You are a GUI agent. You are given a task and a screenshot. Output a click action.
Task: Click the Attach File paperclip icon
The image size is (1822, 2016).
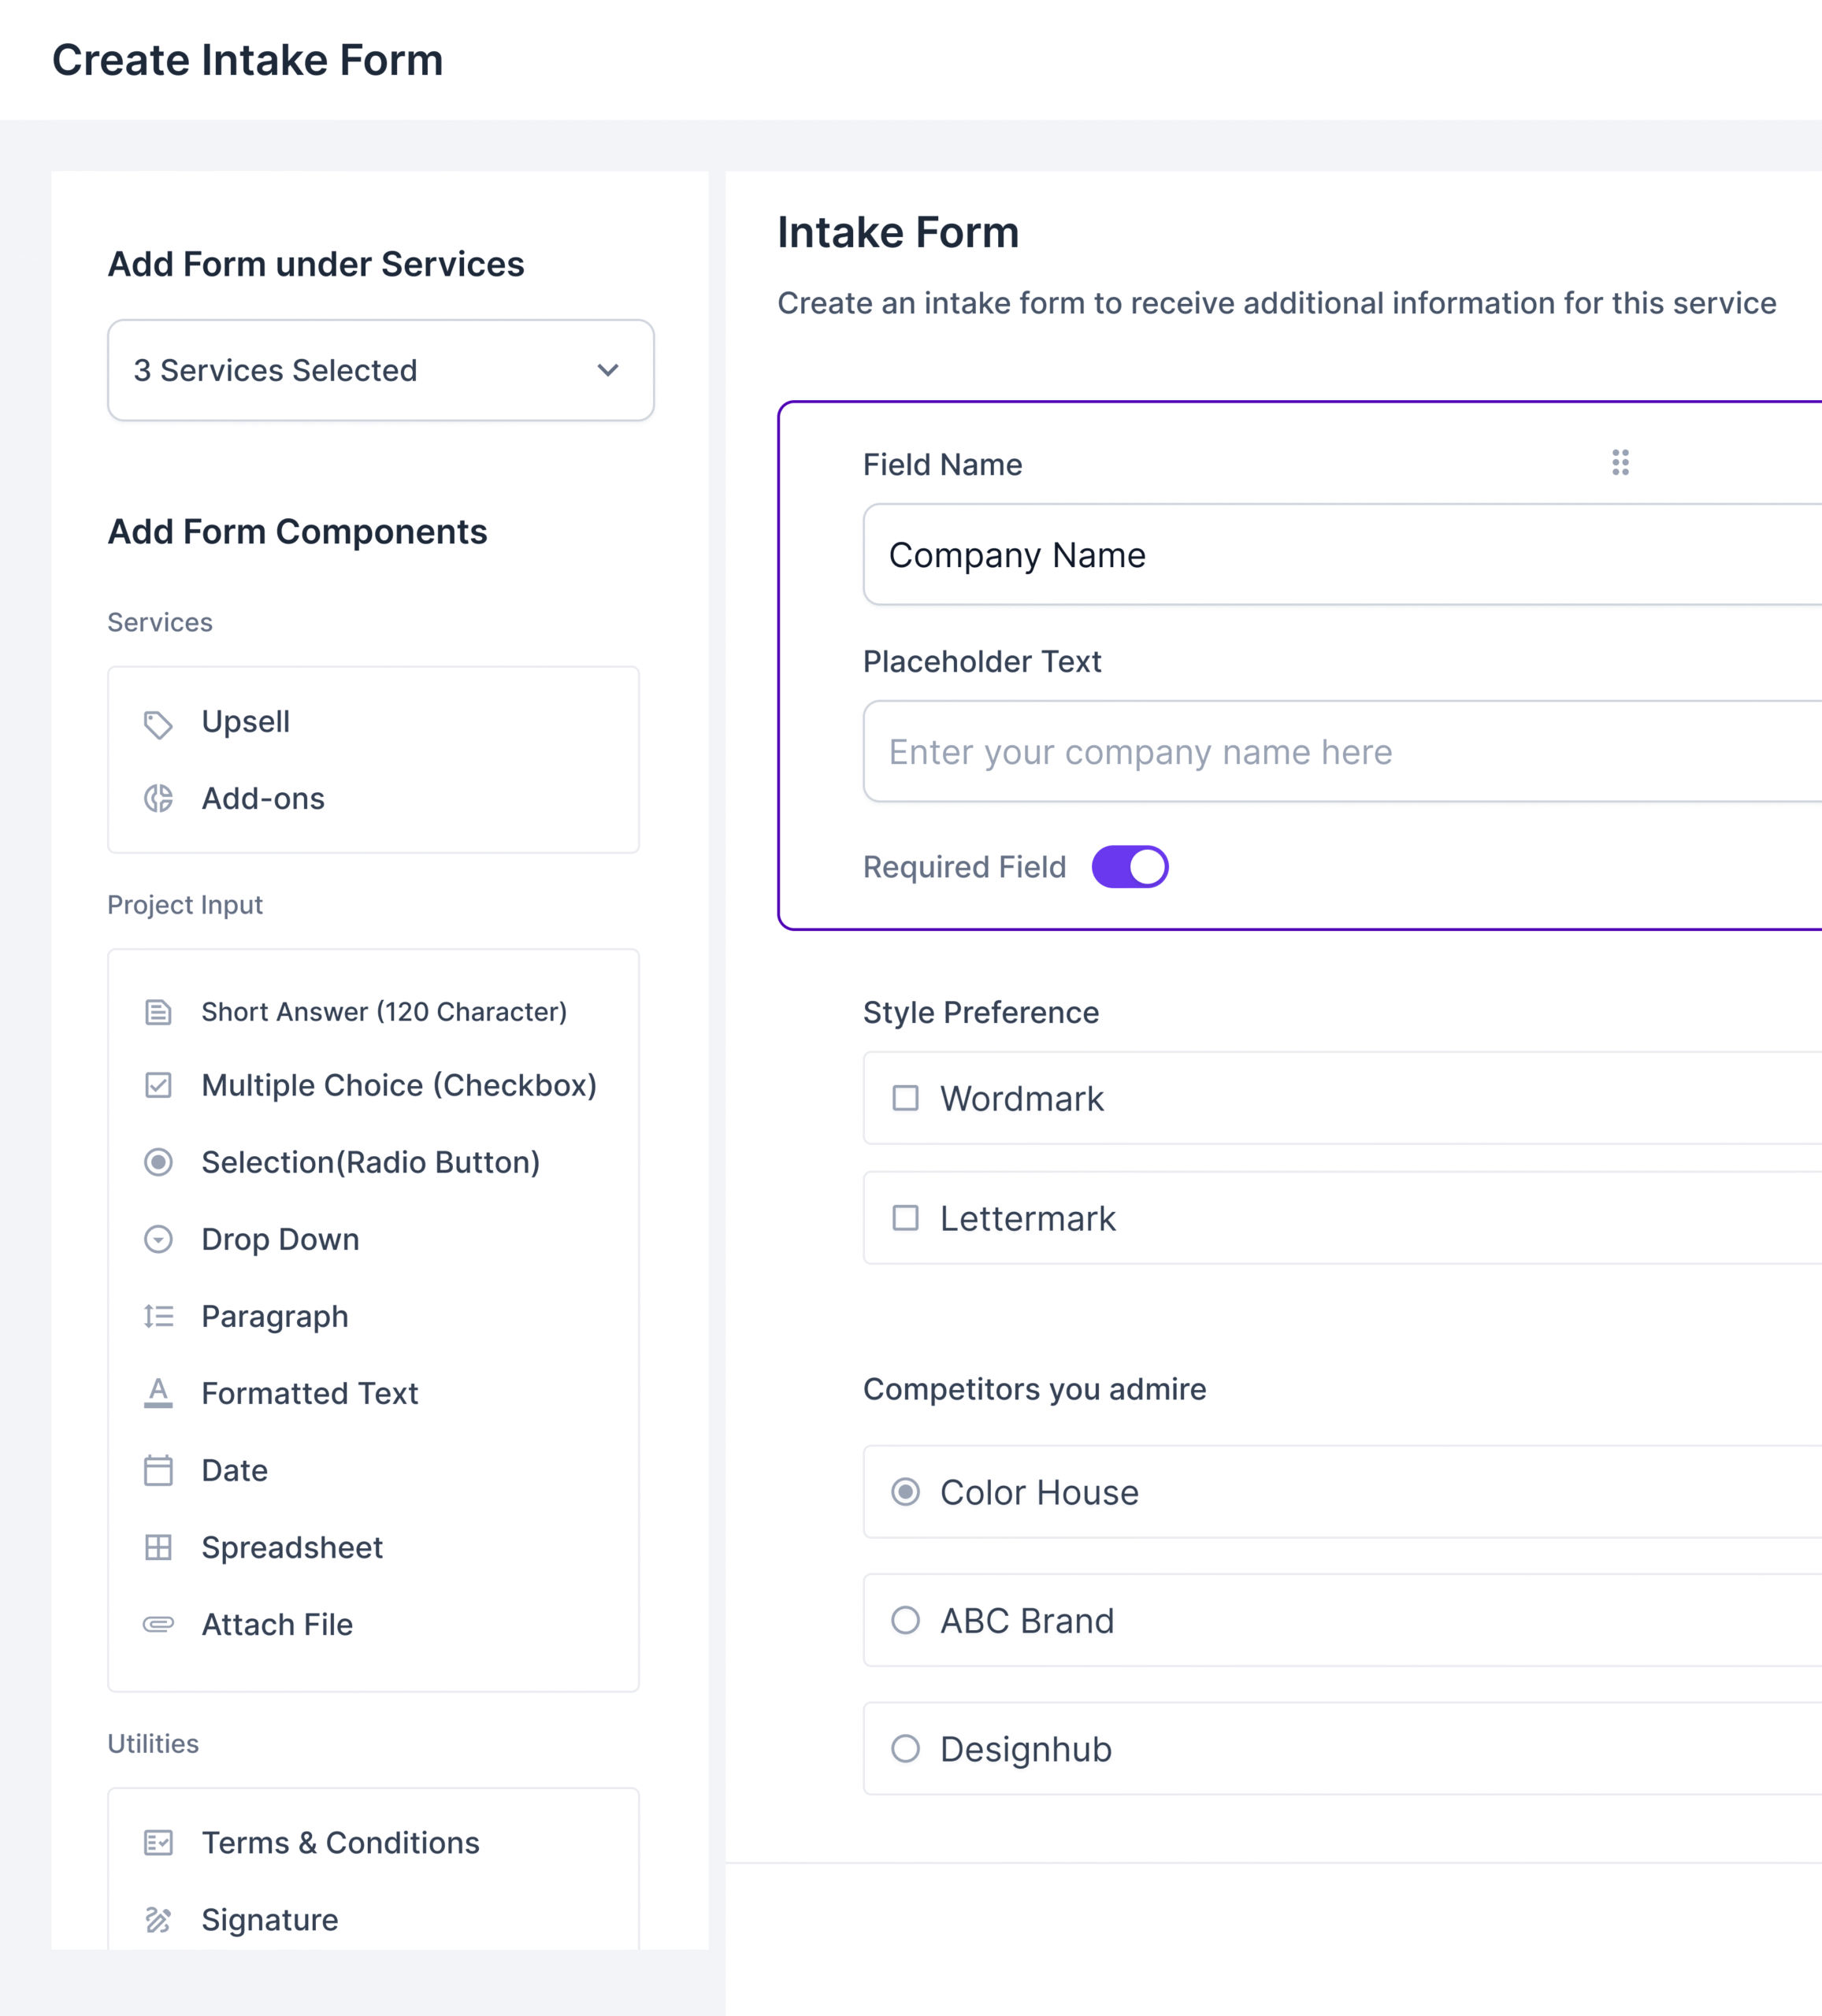[158, 1624]
